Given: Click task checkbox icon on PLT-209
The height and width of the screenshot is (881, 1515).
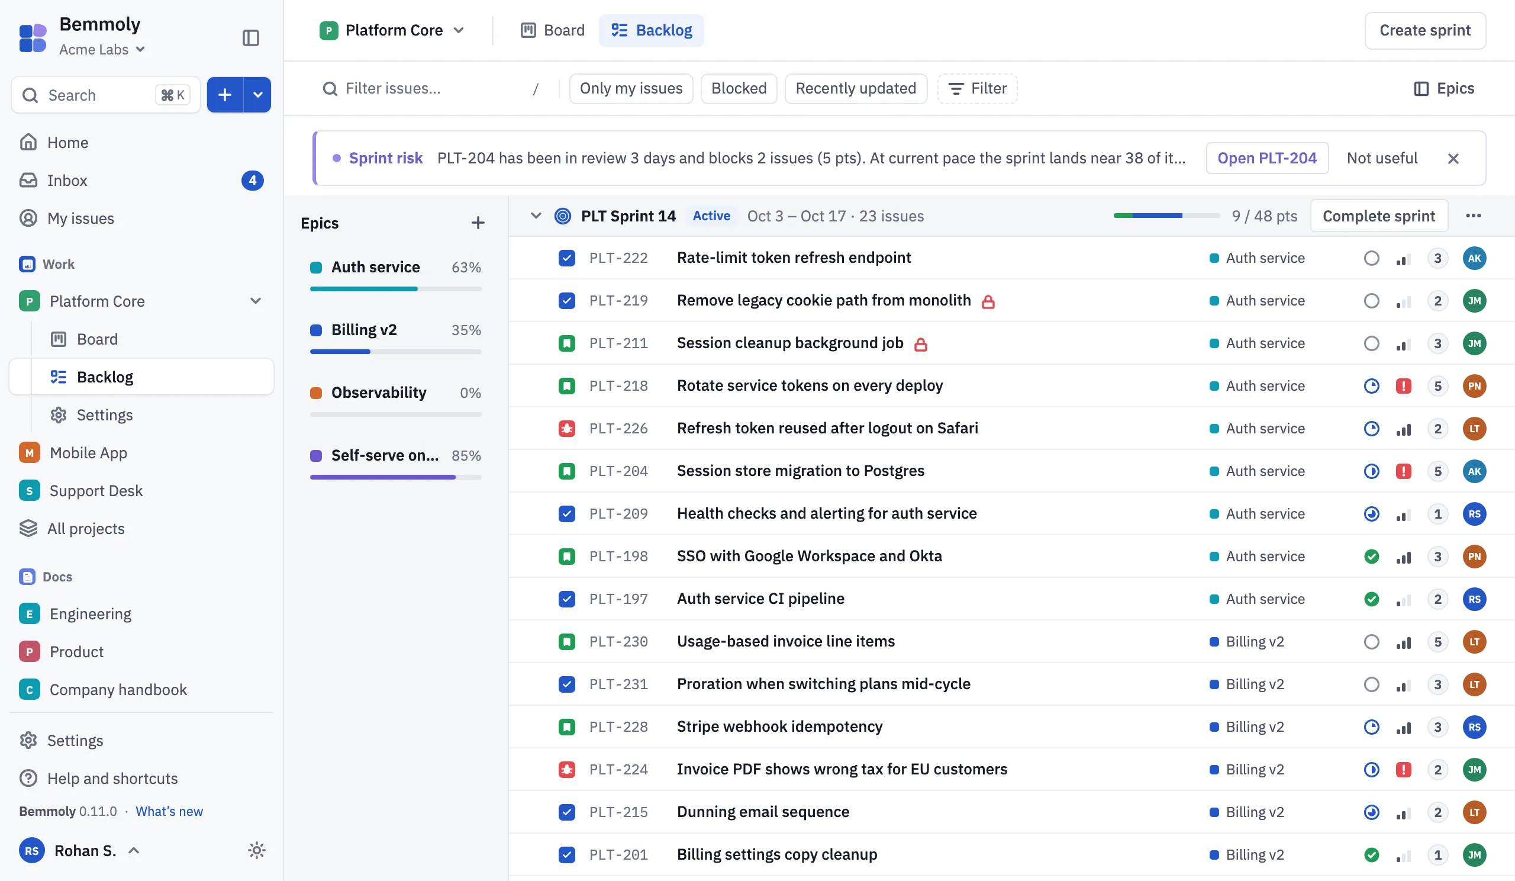Looking at the screenshot, I should click(x=567, y=514).
